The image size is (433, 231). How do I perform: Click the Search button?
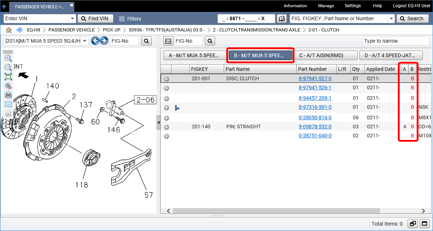[x=412, y=18]
